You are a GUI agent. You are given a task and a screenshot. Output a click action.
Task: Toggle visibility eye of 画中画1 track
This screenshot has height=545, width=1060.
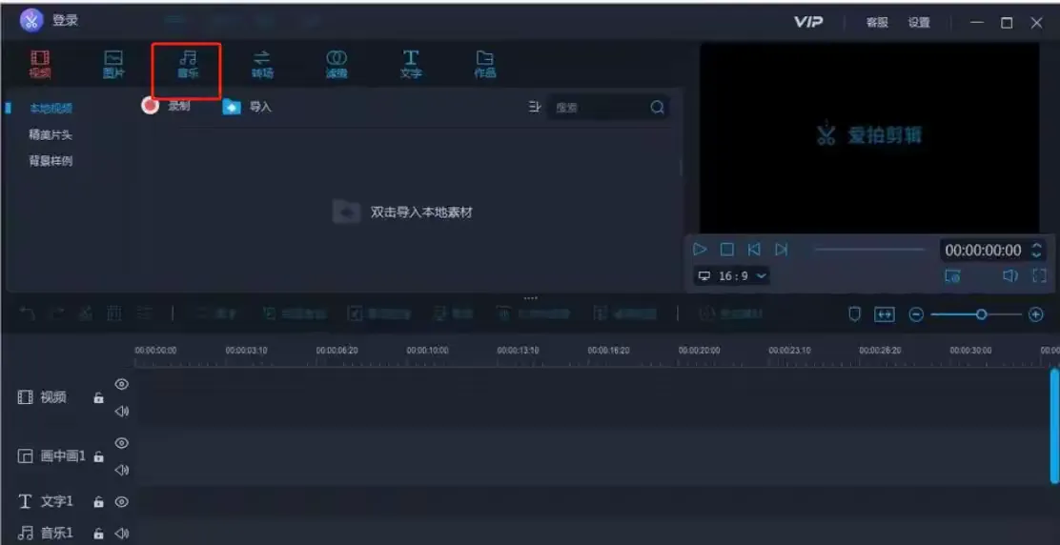(122, 443)
